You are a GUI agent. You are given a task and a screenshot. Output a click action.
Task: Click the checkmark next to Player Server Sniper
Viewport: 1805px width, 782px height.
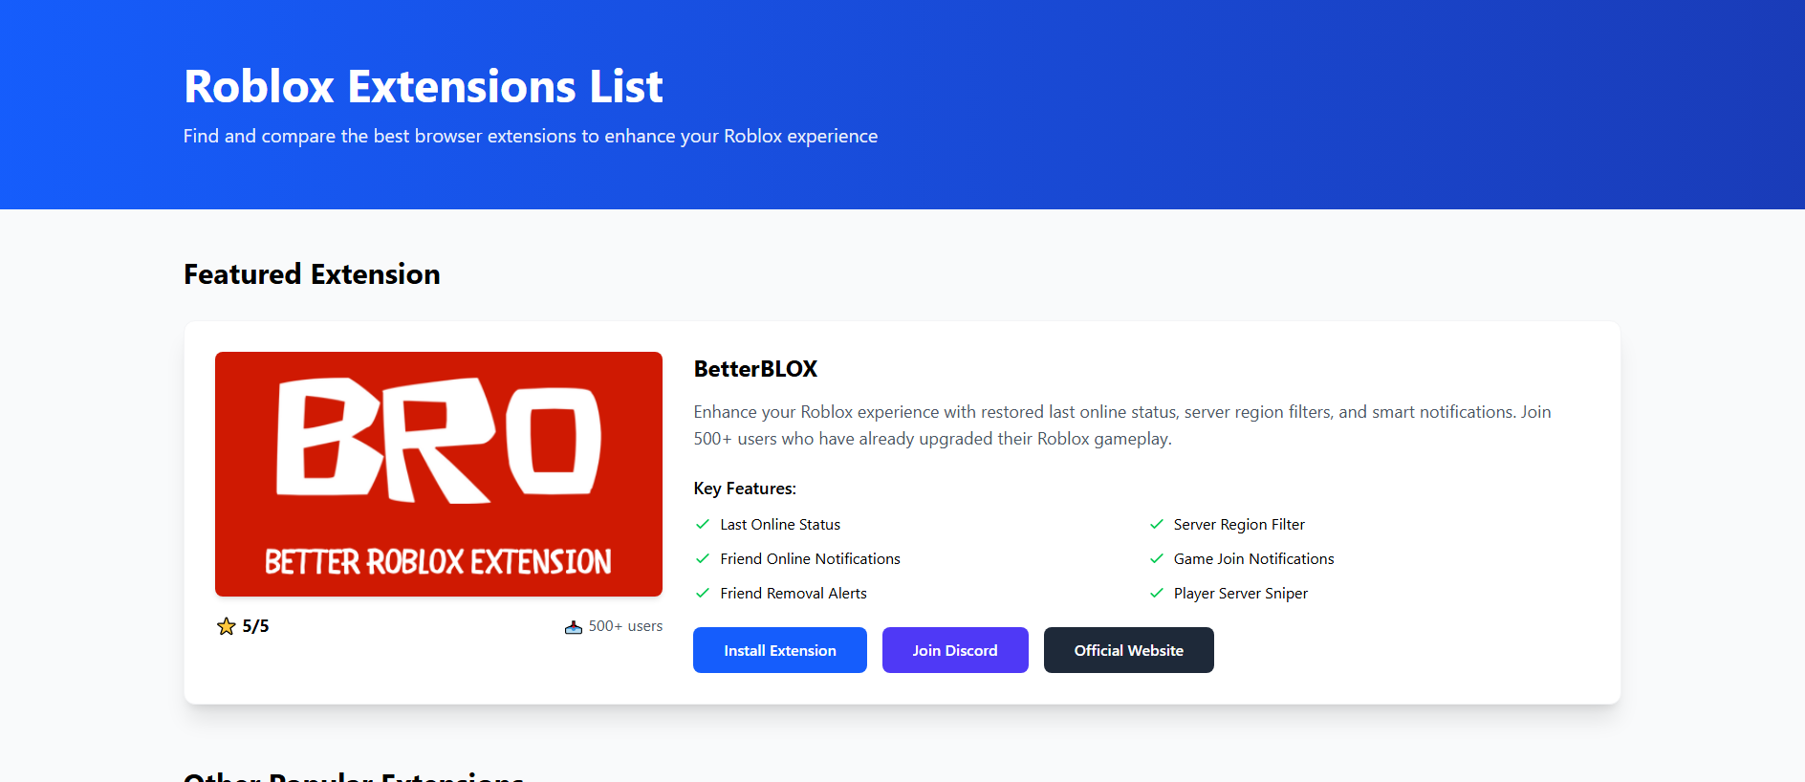tap(1157, 593)
